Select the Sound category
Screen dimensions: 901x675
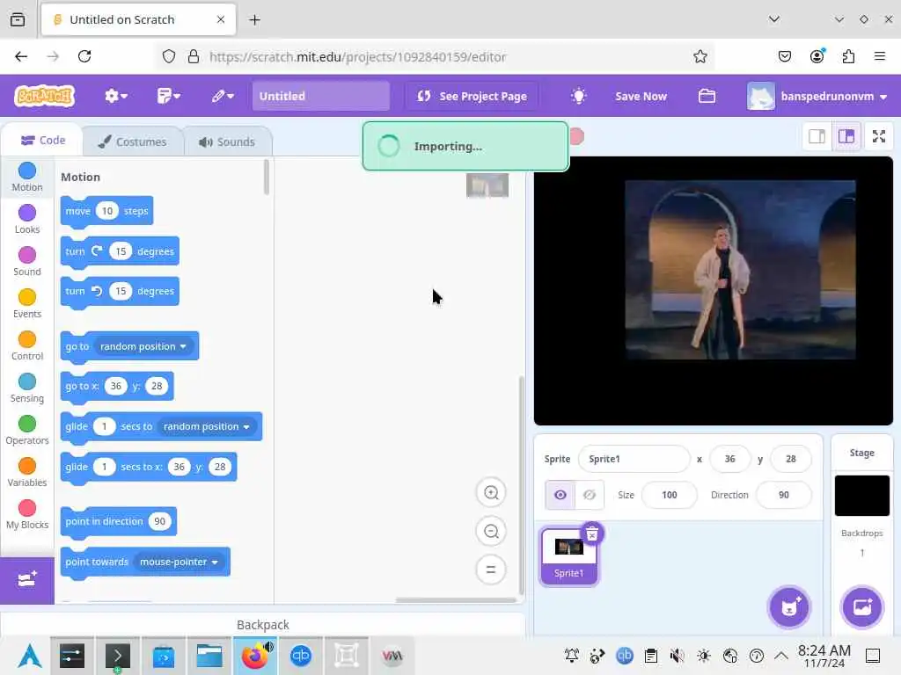[x=27, y=261]
